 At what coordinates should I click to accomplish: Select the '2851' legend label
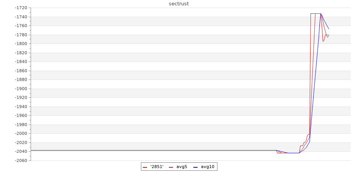click(157, 167)
